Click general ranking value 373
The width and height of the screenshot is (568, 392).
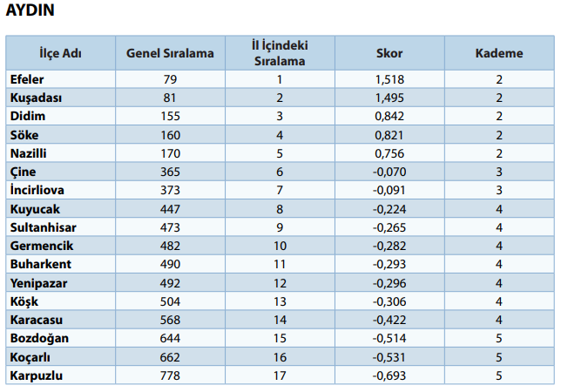(170, 190)
